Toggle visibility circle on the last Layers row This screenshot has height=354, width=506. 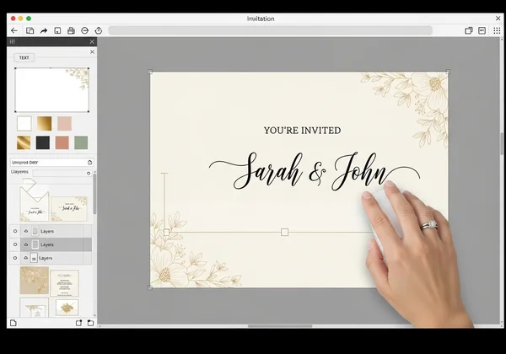pyautogui.click(x=15, y=258)
